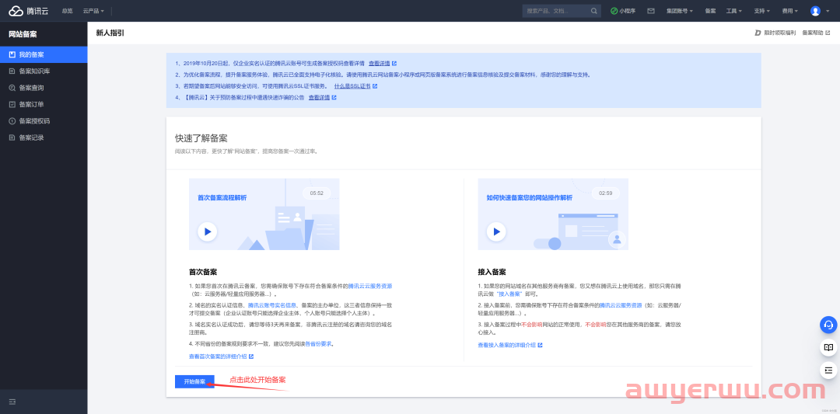Viewport: 840px width, 414px height.
Task: Open 备案订单 in the sidebar
Action: click(44, 104)
